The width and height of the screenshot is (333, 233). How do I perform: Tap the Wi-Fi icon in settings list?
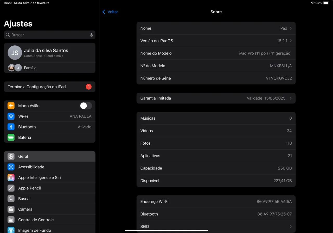click(x=11, y=116)
